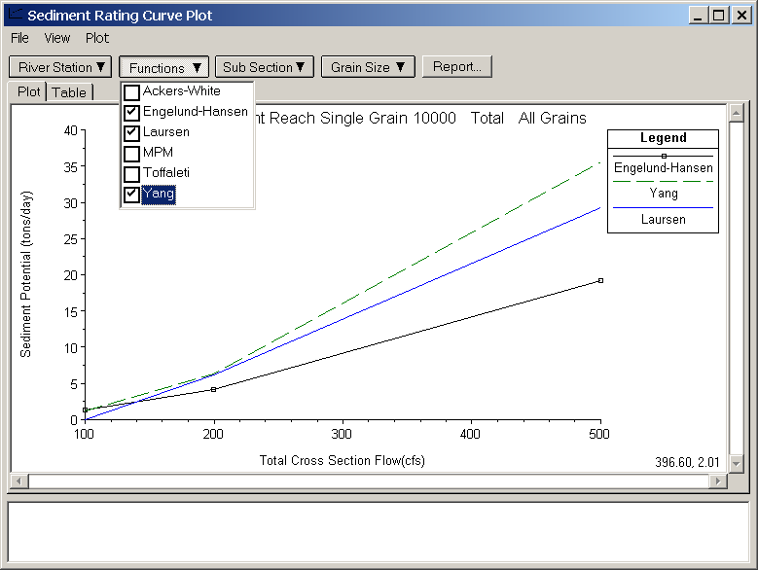The image size is (758, 570).
Task: Click the horizontal scrollbar left arrow
Action: tap(18, 481)
